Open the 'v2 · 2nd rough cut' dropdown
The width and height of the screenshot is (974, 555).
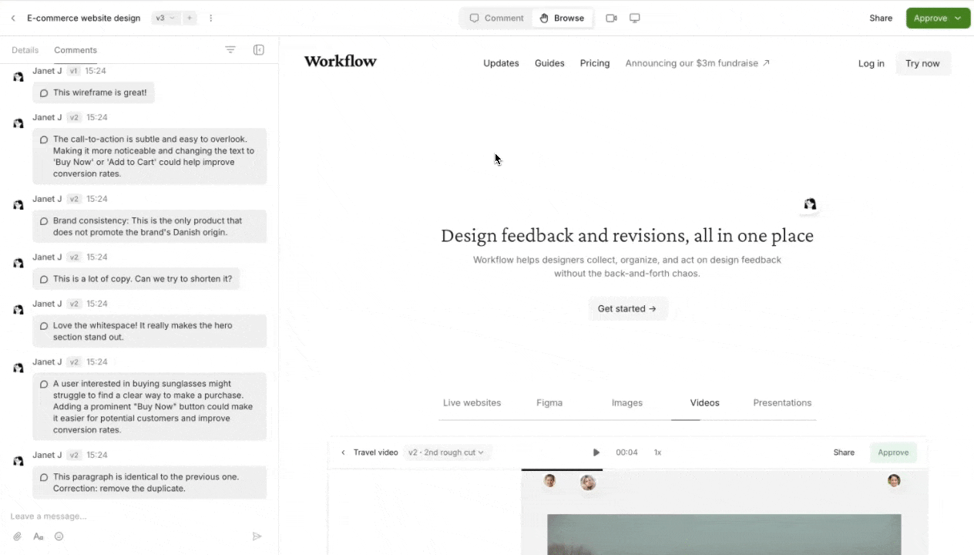446,452
